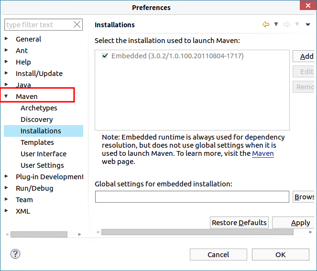Click the Edit installation button

(304, 72)
